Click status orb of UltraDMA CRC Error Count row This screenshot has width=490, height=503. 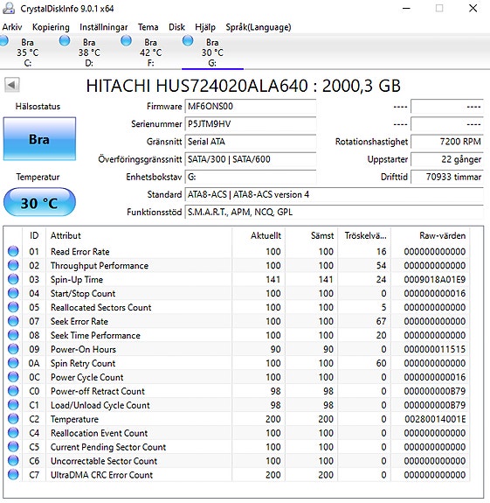(x=13, y=474)
